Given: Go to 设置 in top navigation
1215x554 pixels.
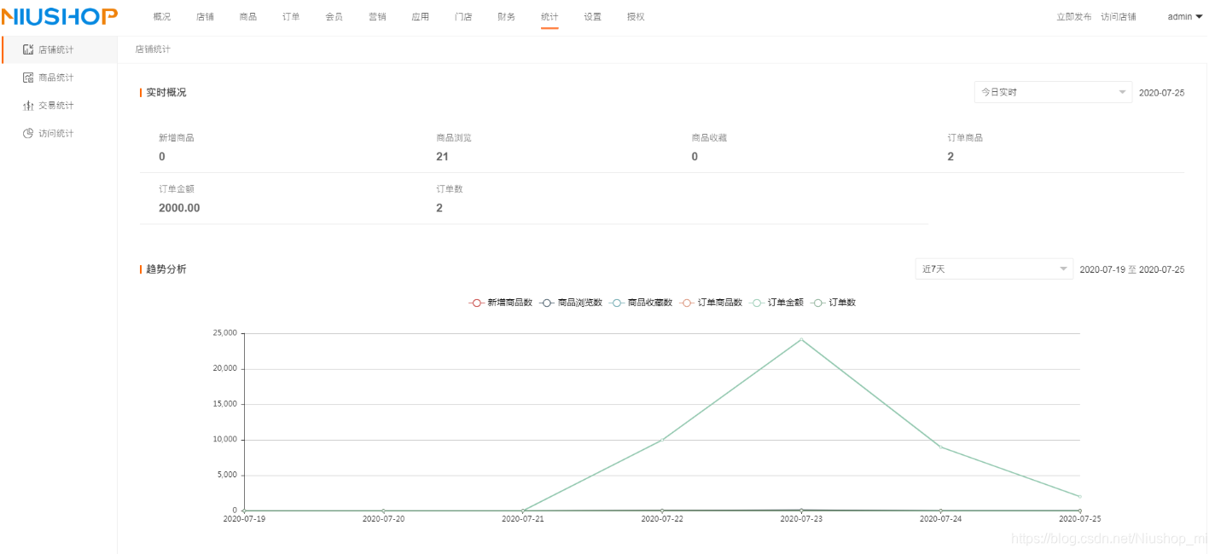Looking at the screenshot, I should pyautogui.click(x=593, y=17).
